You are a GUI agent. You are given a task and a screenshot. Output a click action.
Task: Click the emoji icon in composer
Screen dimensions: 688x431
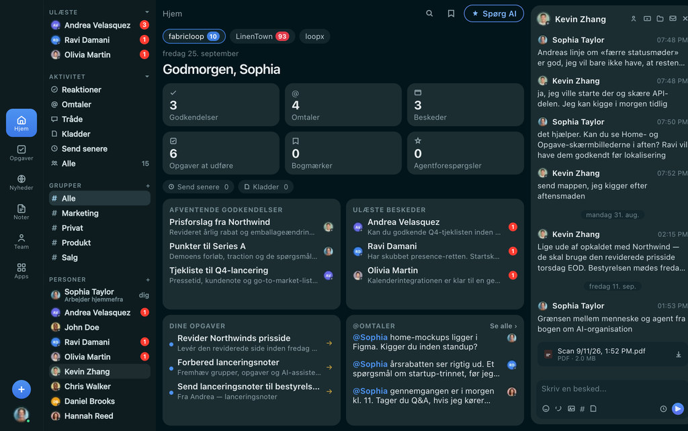[546, 409]
